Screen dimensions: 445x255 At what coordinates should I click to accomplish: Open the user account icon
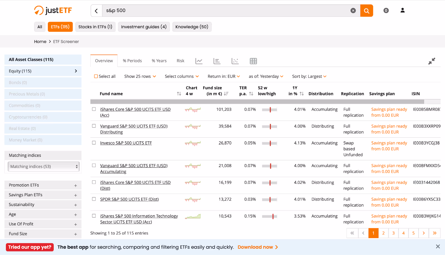click(402, 10)
